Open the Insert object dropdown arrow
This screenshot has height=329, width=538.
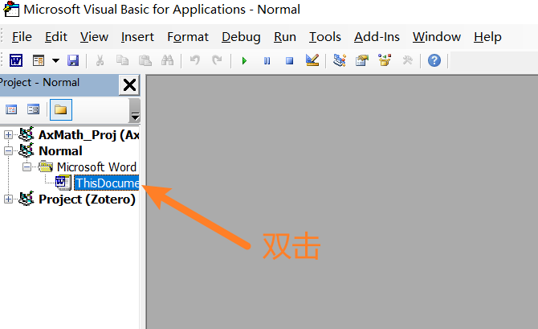coord(55,61)
